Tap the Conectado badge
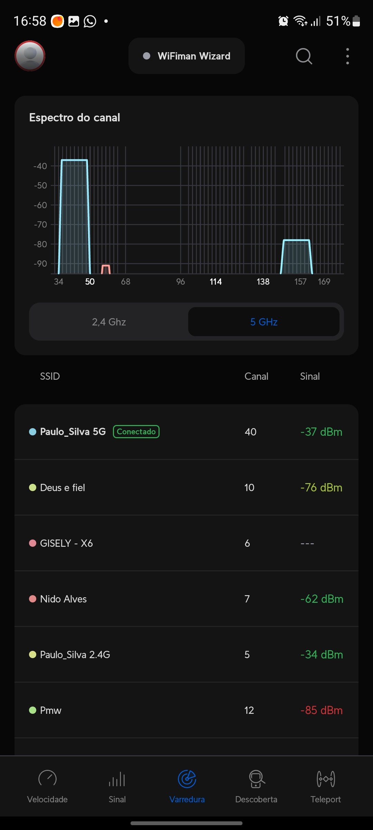The width and height of the screenshot is (373, 830). pos(136,432)
